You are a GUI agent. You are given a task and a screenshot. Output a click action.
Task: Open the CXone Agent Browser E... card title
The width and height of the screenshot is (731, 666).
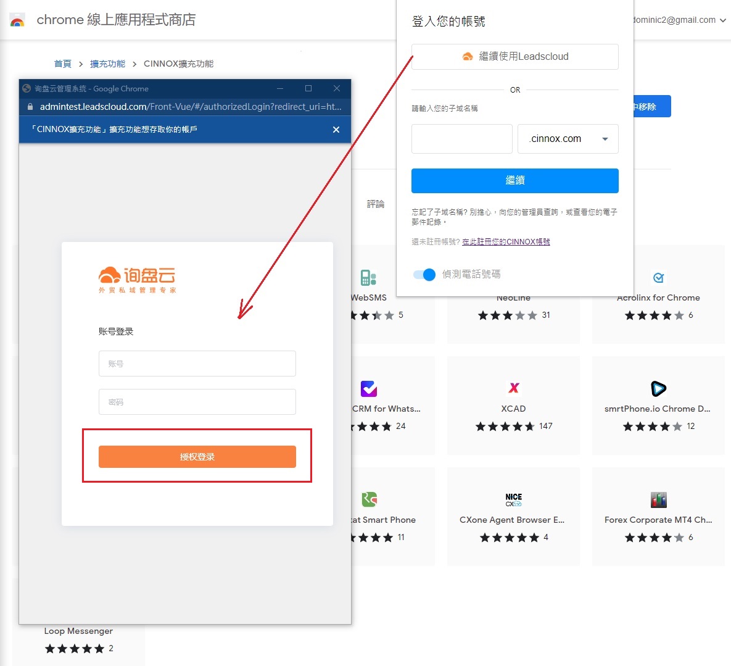(x=512, y=520)
